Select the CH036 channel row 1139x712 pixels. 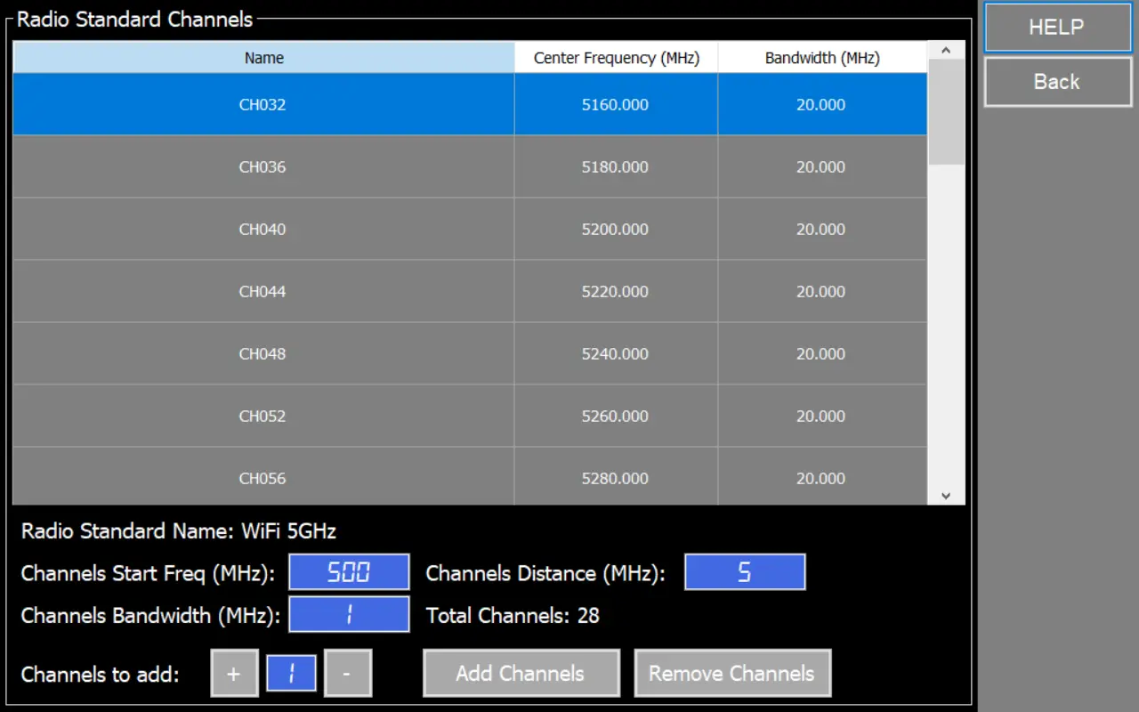[x=263, y=167]
